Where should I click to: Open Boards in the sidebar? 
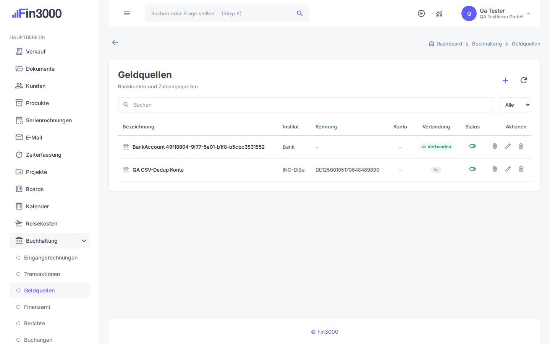(x=50, y=189)
